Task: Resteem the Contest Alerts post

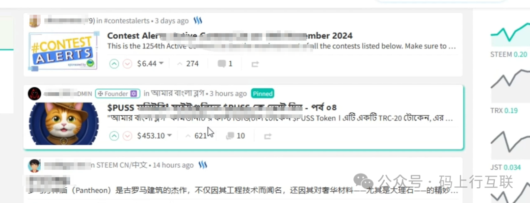Action: (x=255, y=64)
